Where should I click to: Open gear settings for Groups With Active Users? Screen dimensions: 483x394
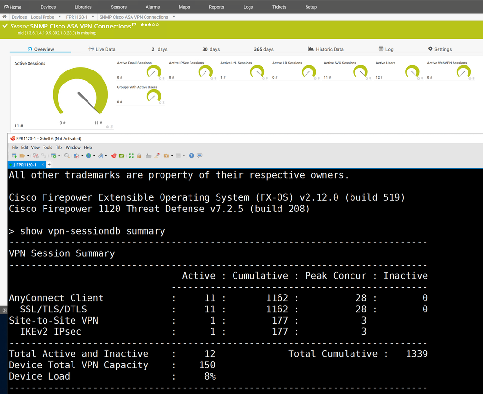(160, 103)
